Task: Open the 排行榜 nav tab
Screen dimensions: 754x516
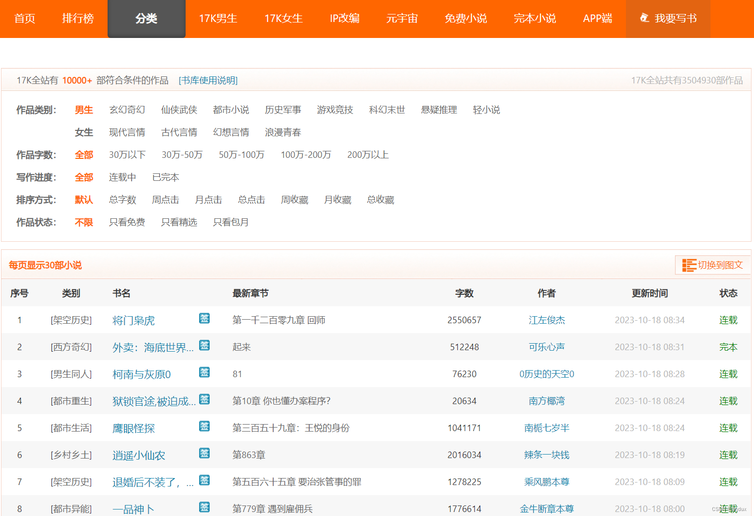Action: pos(78,18)
